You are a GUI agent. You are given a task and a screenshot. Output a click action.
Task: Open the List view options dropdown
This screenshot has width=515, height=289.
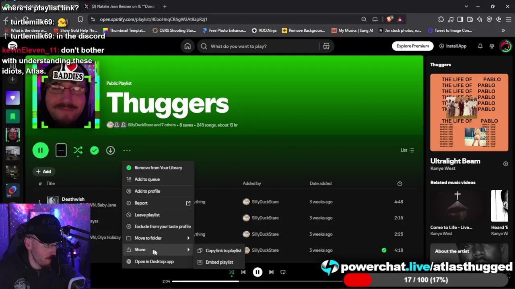407,150
